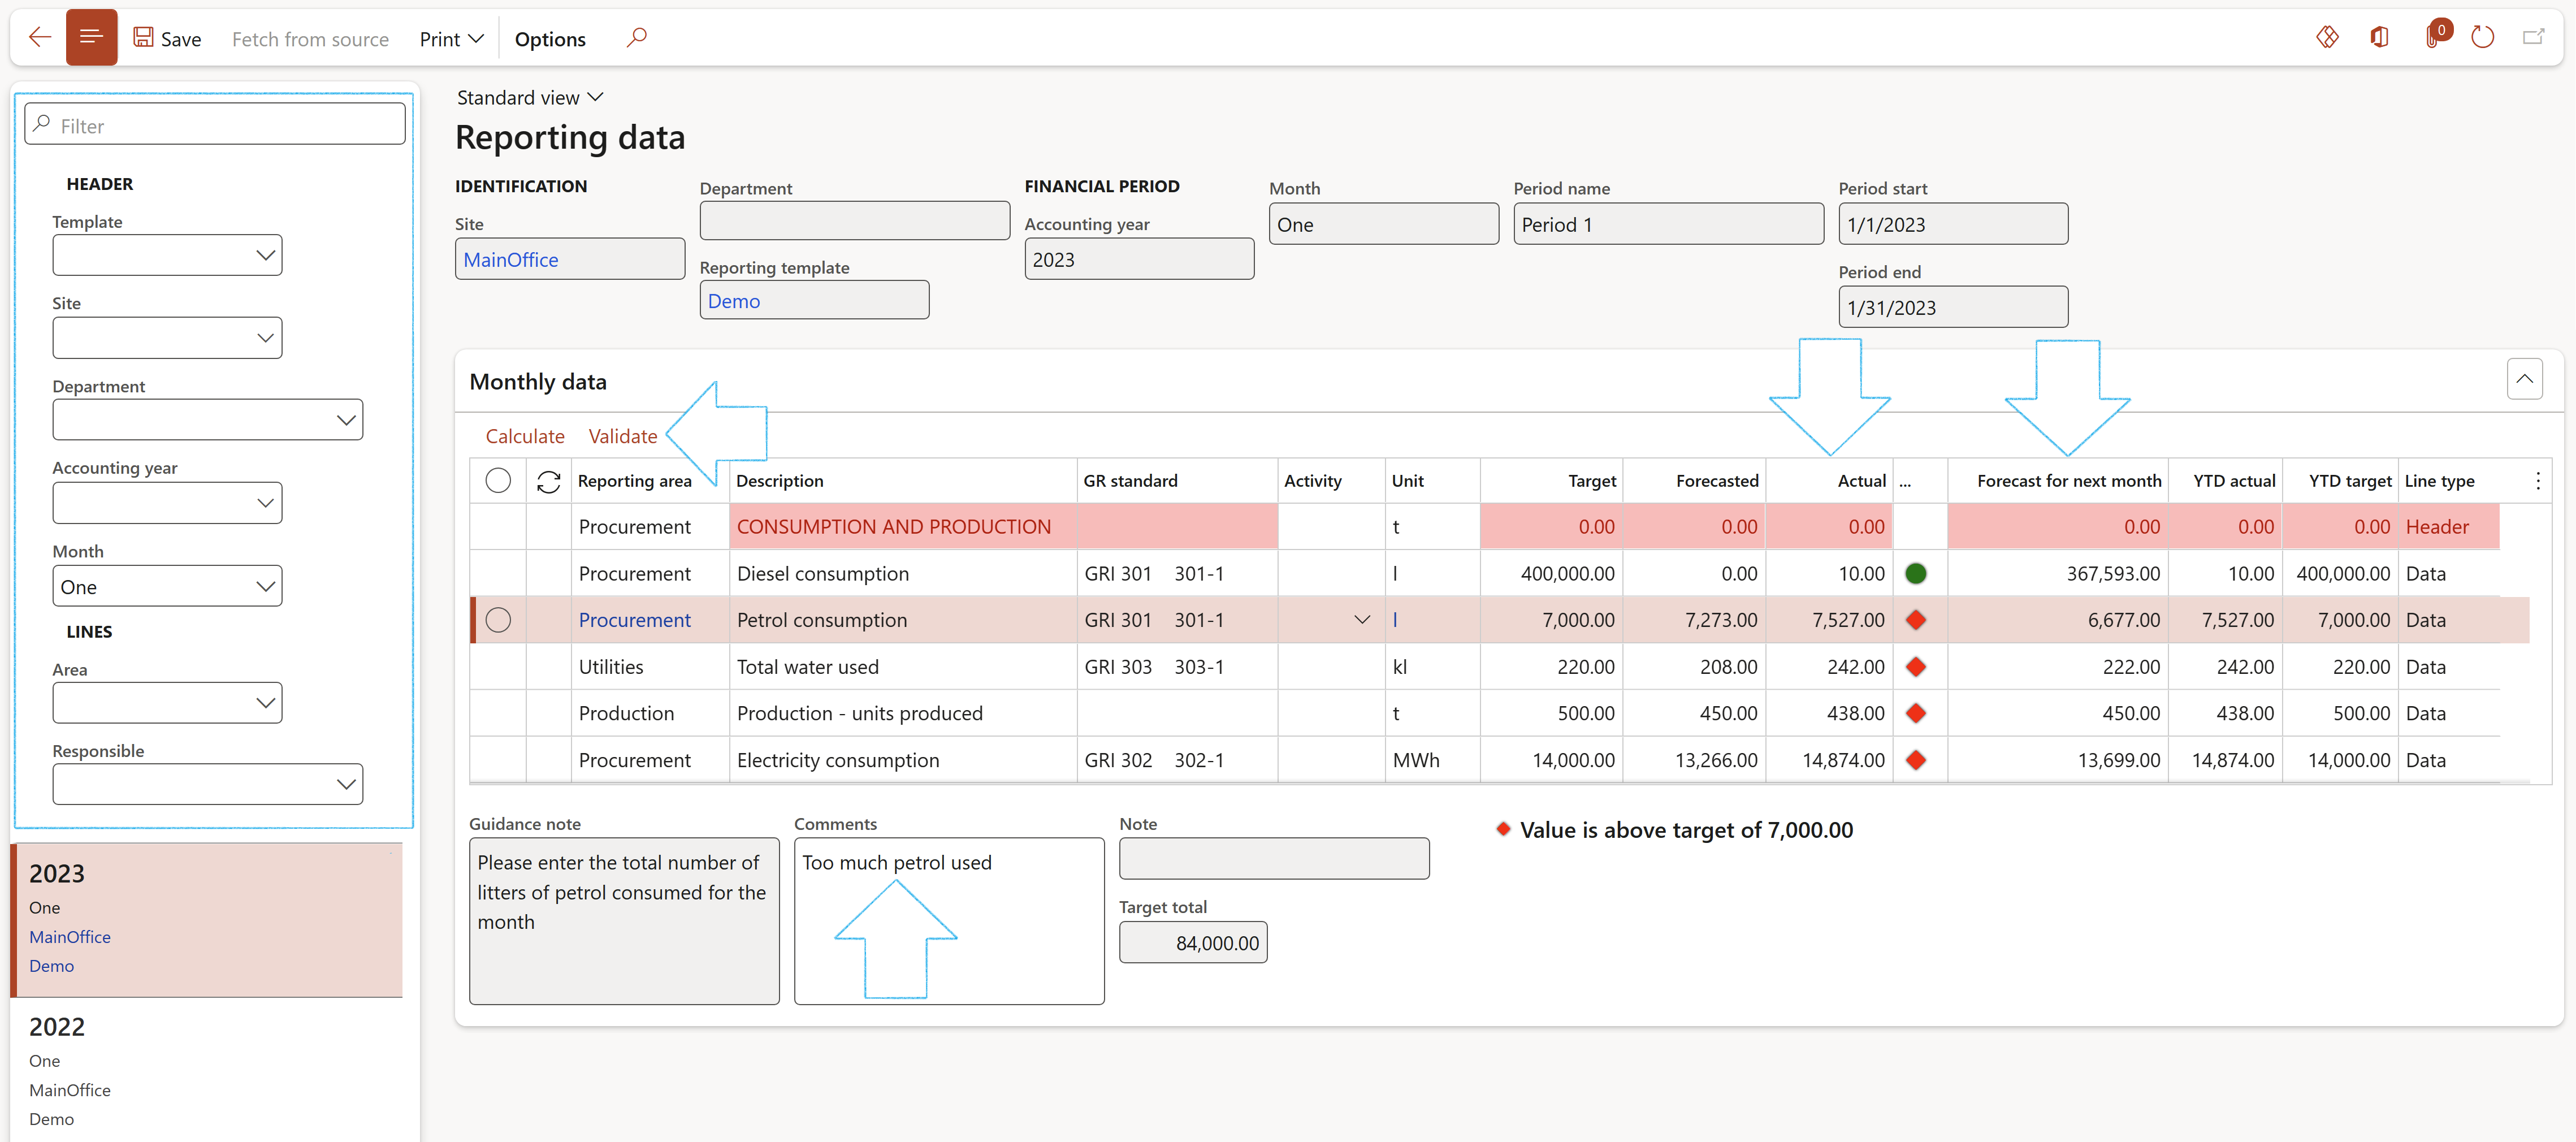
Task: Open the Site filter dropdown
Action: (x=265, y=338)
